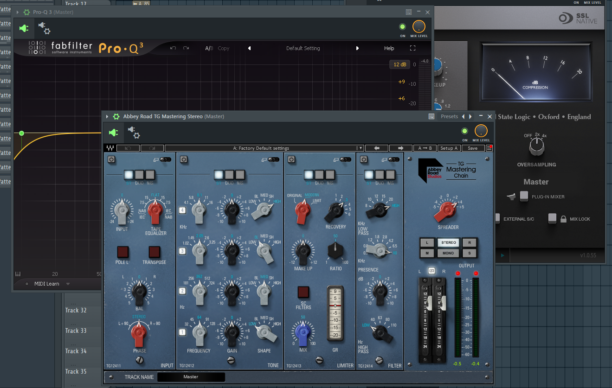
Task: Click the Setup A button
Action: point(449,148)
